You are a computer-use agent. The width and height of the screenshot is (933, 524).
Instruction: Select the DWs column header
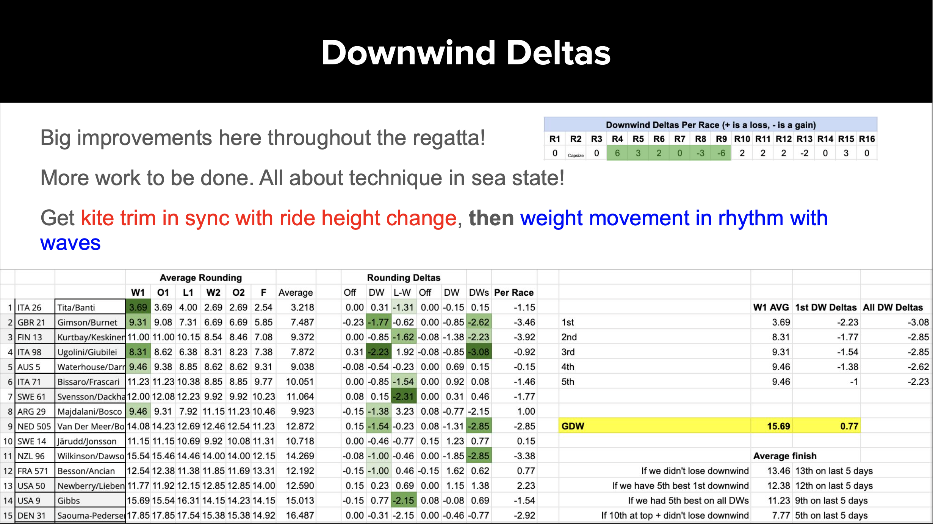tap(479, 292)
